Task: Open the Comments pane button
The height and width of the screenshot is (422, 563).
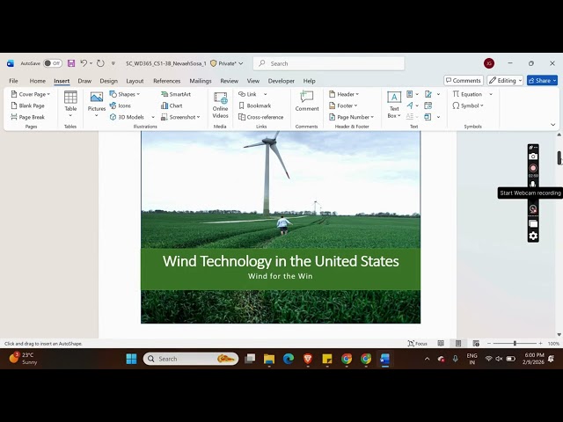Action: click(464, 80)
